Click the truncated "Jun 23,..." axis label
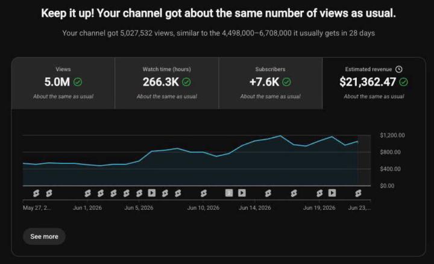This screenshot has height=264, width=434. tap(359, 208)
